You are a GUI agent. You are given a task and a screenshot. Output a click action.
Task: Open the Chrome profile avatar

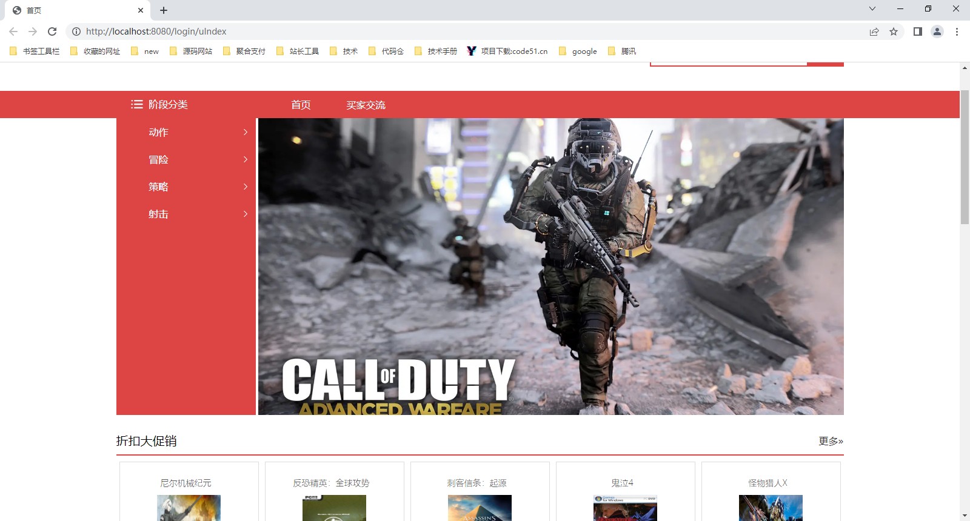pos(937,32)
